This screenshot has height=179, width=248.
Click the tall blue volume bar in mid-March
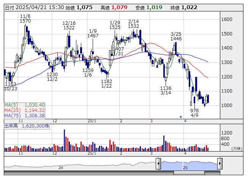point(164,143)
